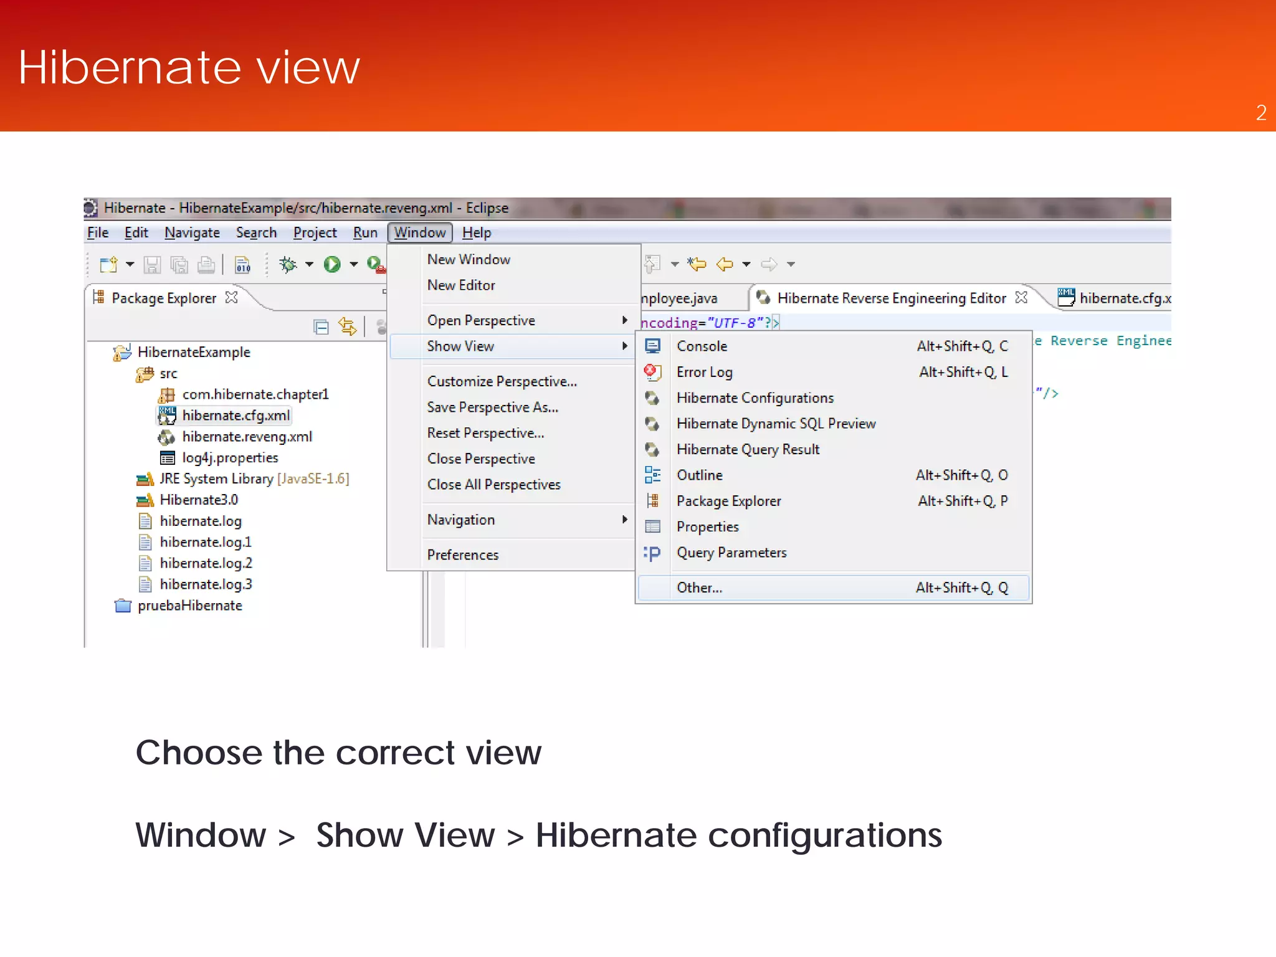Viewport: 1276px width, 957px height.
Task: Open the New wizard dropdown arrow
Action: pos(130,265)
